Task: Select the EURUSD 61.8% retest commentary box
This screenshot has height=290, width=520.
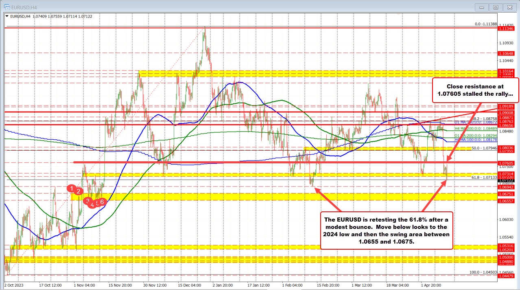Action: click(x=387, y=230)
